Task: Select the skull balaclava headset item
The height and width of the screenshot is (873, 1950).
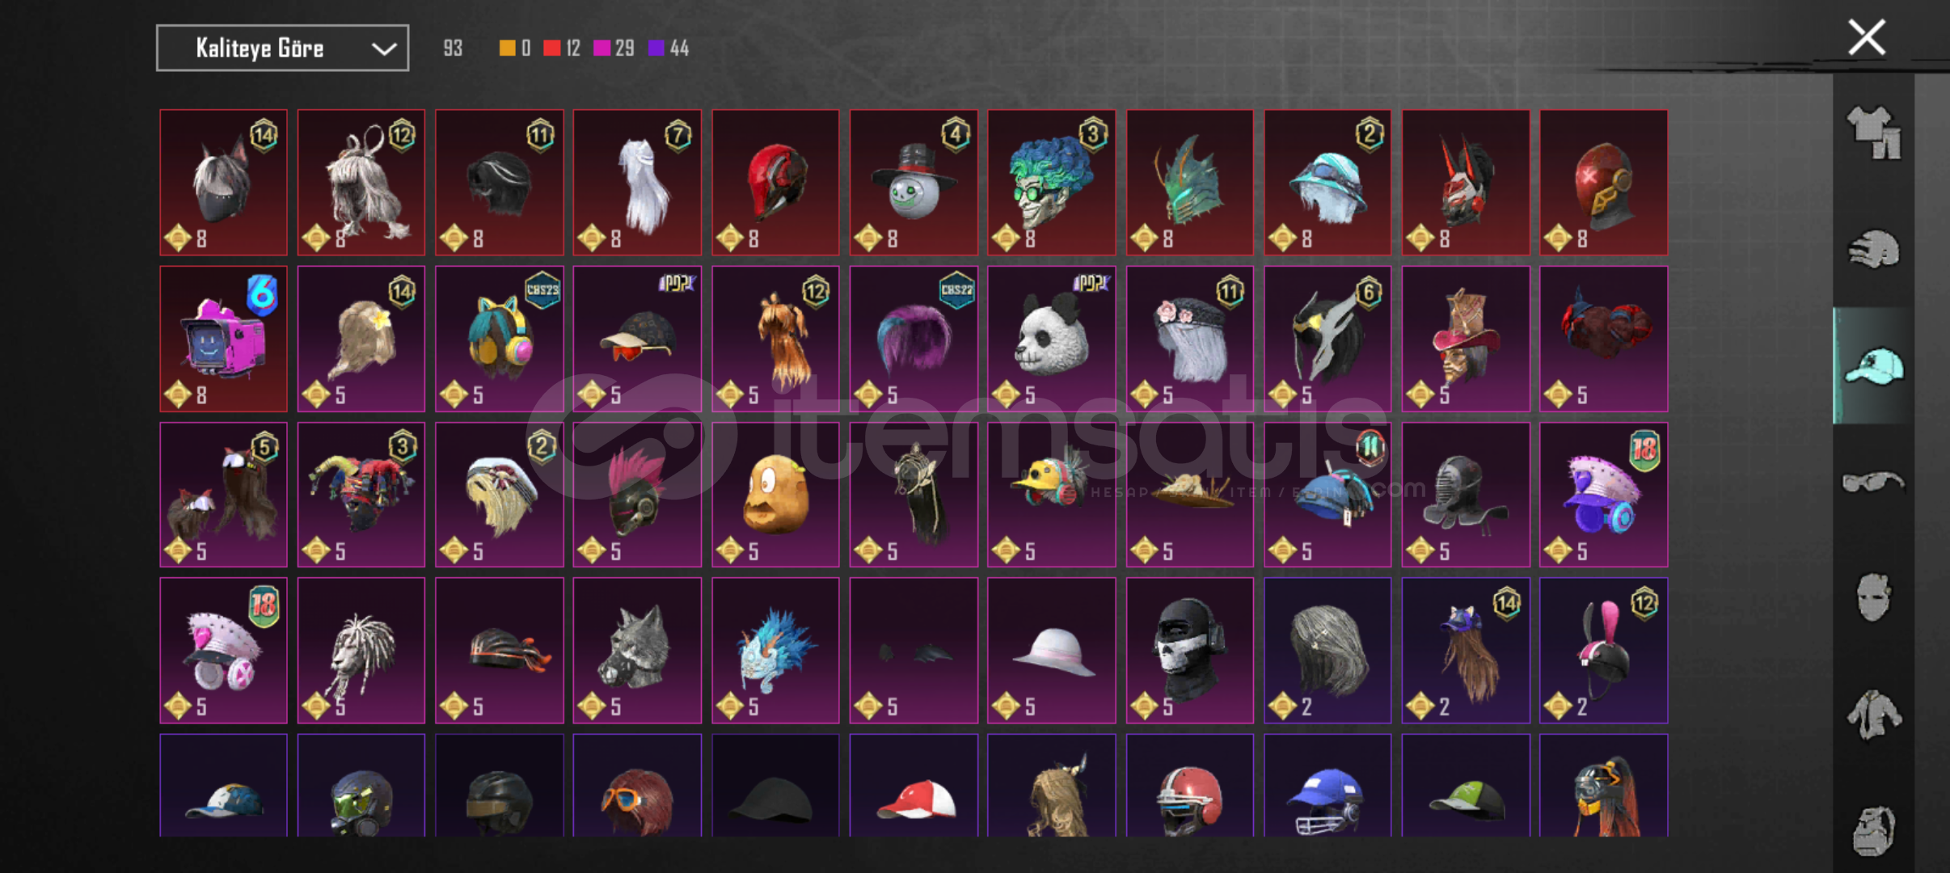Action: click(1190, 651)
